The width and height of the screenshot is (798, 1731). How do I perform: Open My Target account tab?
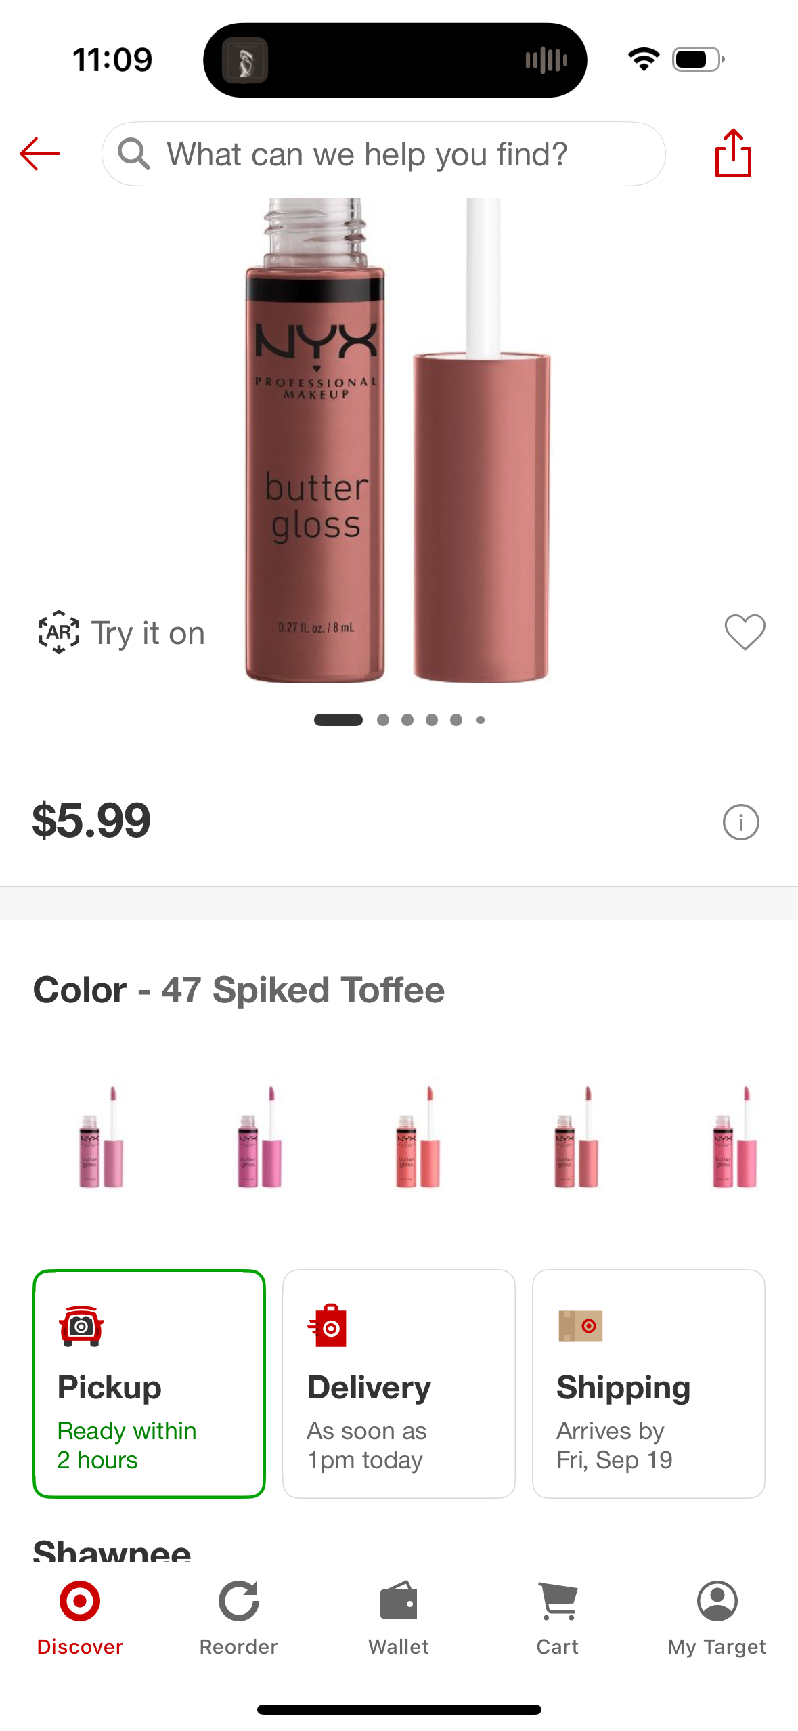pyautogui.click(x=717, y=1619)
